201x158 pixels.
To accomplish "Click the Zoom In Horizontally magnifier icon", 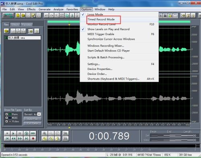I will point(45,133).
